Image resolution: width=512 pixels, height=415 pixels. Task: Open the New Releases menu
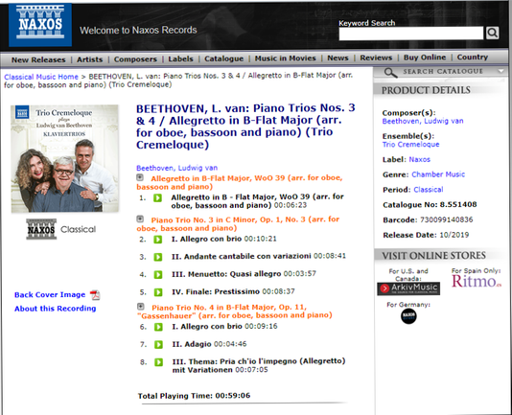tap(38, 59)
